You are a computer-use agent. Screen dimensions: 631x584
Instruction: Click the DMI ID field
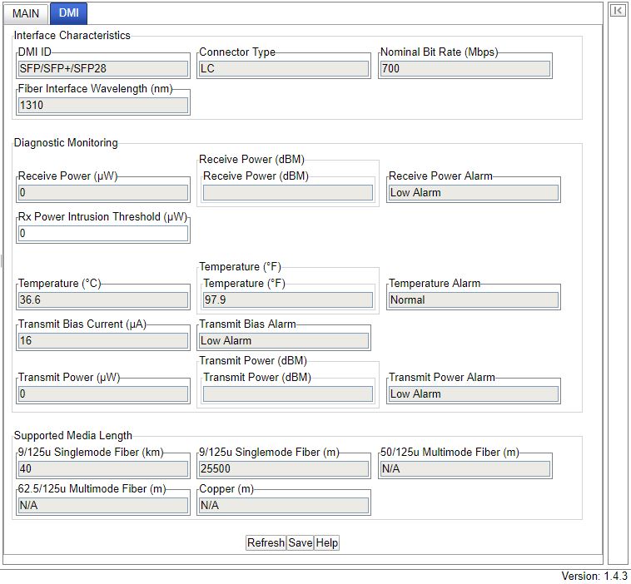(x=103, y=69)
